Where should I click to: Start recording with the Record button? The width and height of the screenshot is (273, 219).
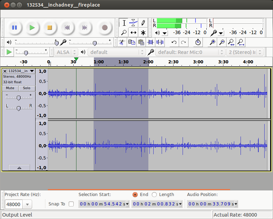coord(105,28)
